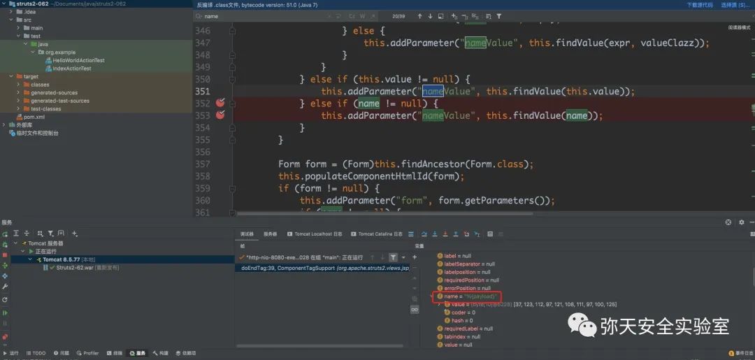Click the services tree filter funnel icon
Screen dimensions: 755x360
(50, 233)
